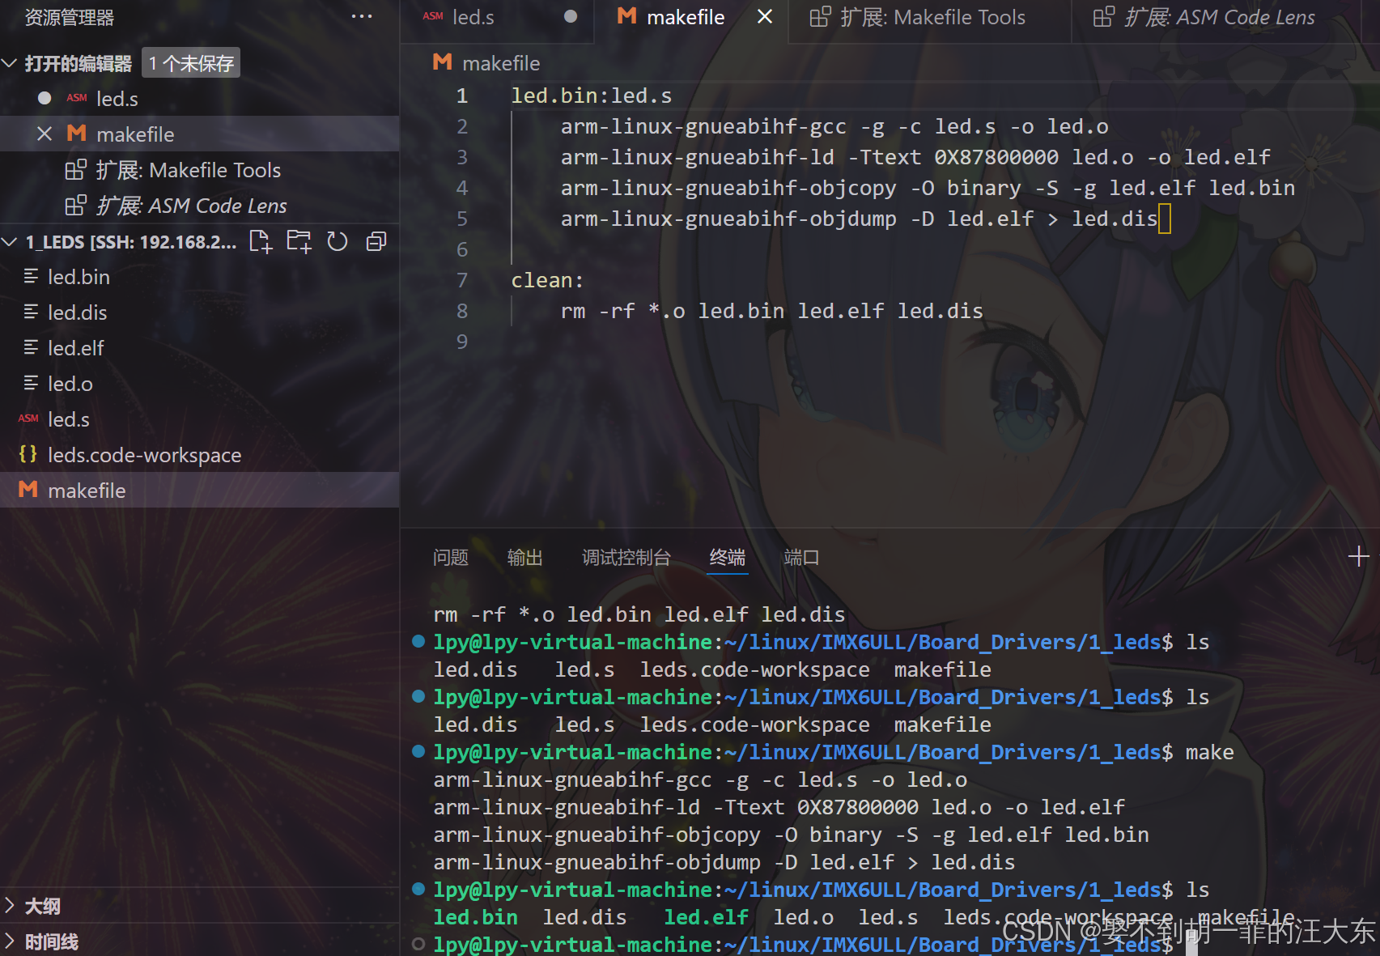The height and width of the screenshot is (956, 1380).
Task: Click the objdump command on line 5
Action: coord(859,219)
